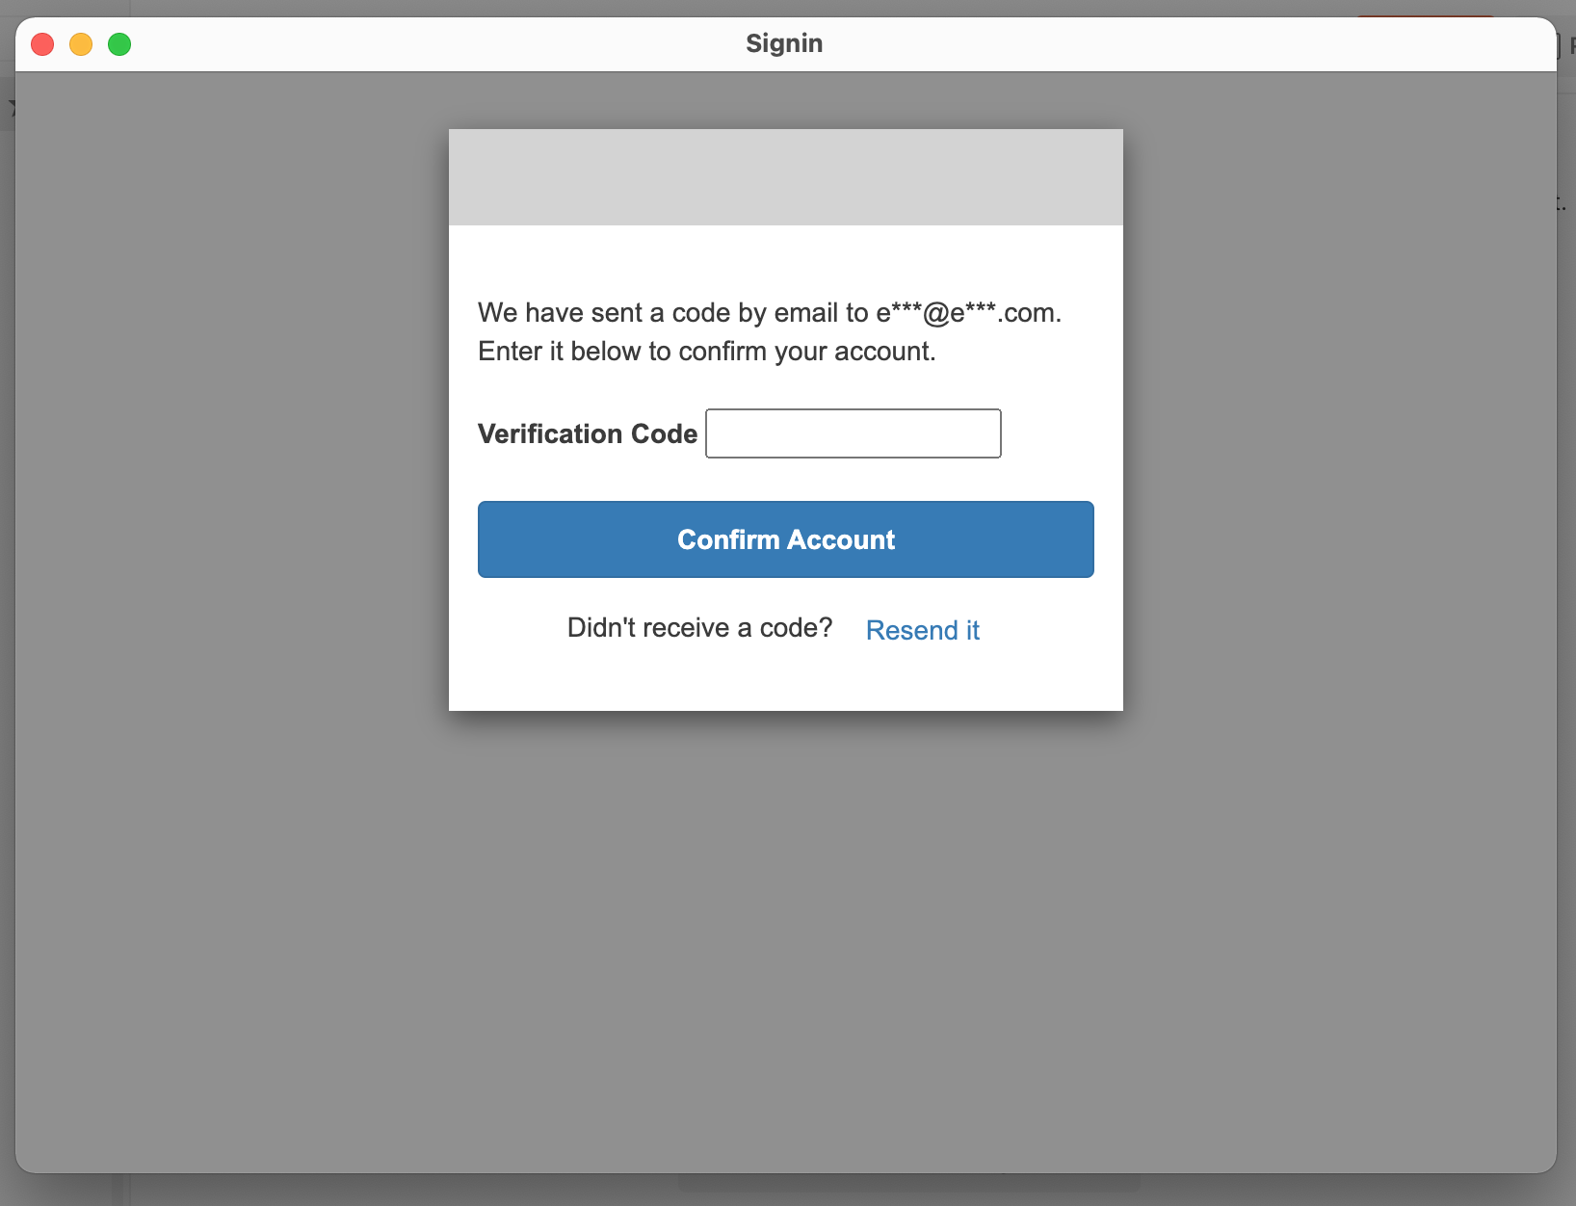This screenshot has width=1576, height=1206.
Task: Confirm your account with the blue button
Action: pyautogui.click(x=785, y=539)
